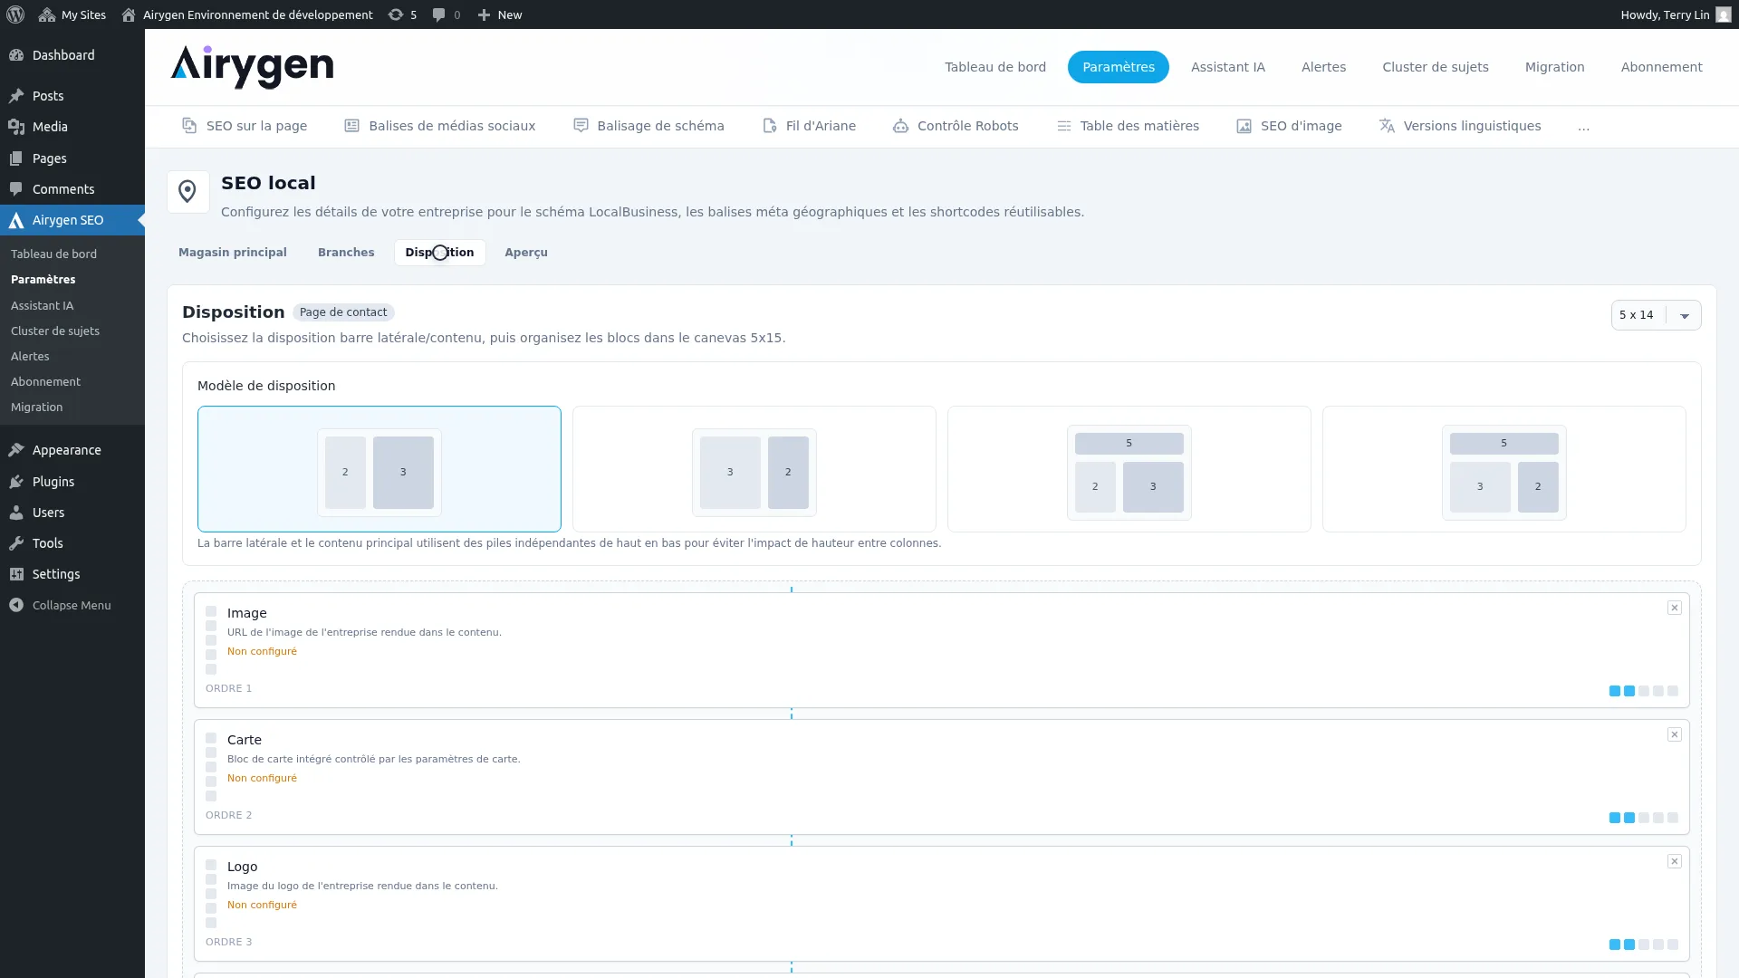Open Abonnement in sidebar submenu
This screenshot has width=1739, height=978.
[45, 382]
